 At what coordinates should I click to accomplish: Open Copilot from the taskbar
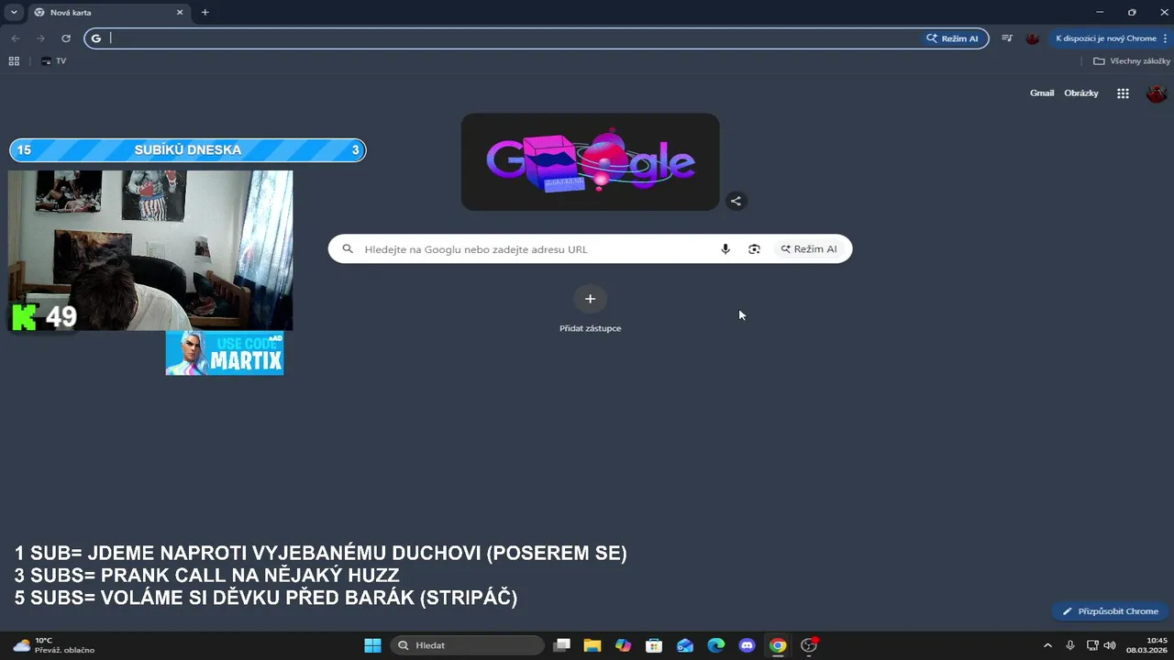coord(624,645)
